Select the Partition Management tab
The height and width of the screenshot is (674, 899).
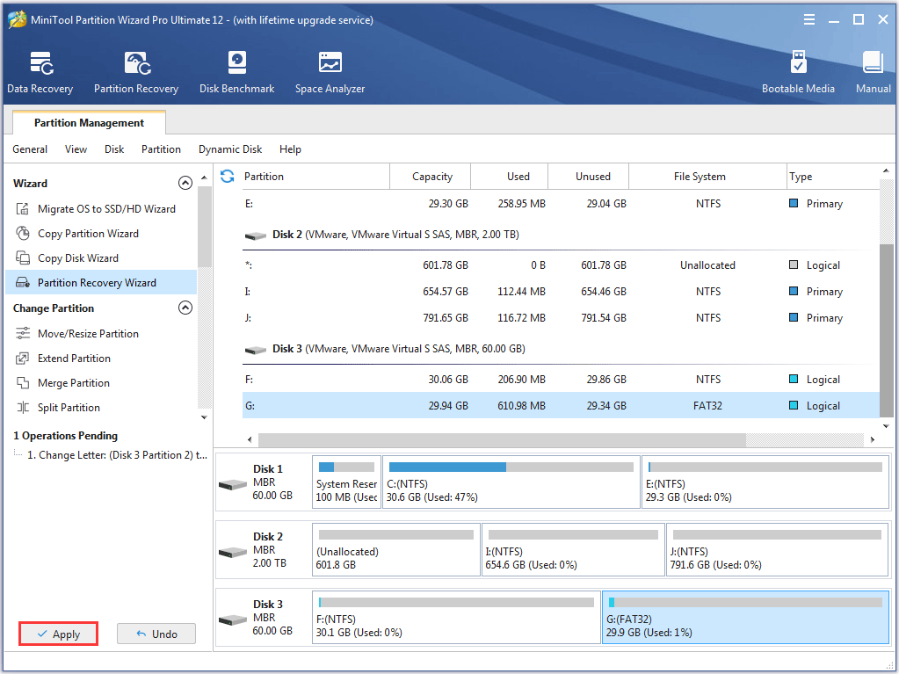click(x=89, y=123)
